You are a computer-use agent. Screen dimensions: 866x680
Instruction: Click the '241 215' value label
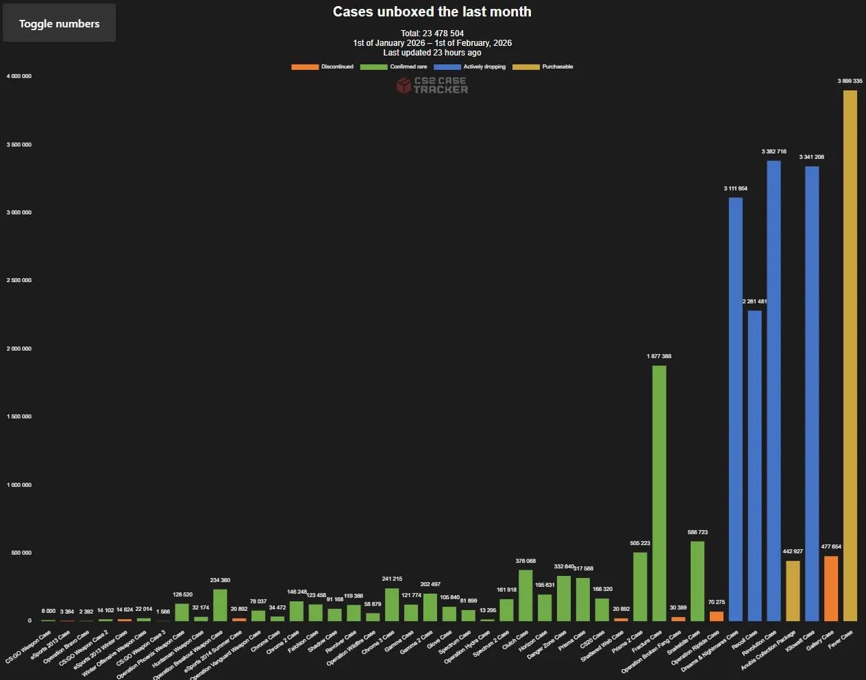(392, 579)
